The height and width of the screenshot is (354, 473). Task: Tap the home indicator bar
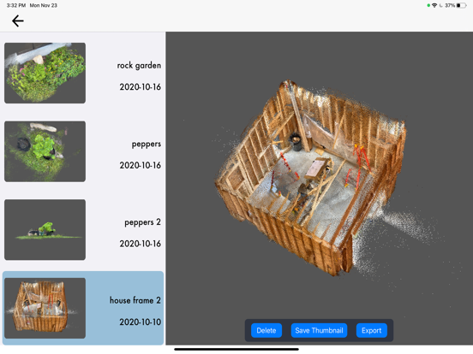click(236, 350)
